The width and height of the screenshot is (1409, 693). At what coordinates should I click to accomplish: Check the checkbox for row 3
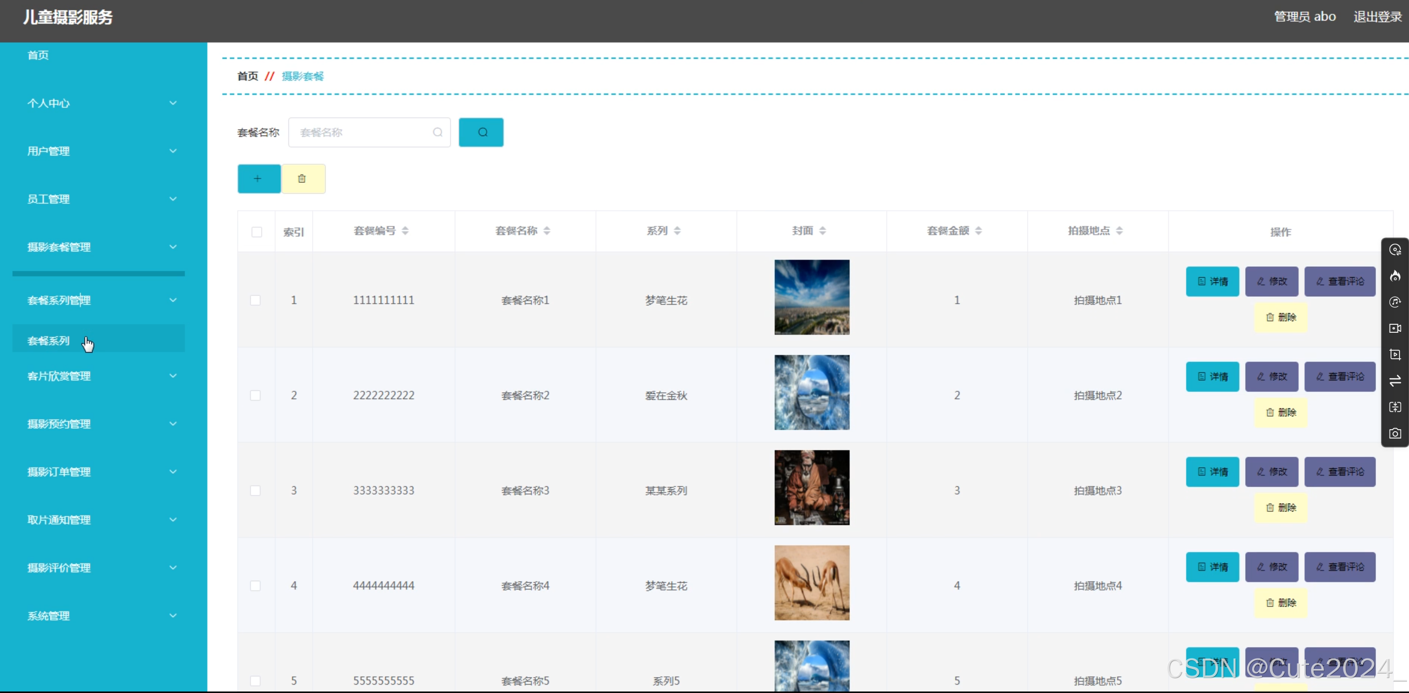255,491
